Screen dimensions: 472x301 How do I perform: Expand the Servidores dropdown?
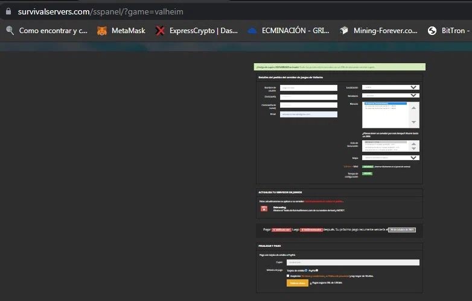(x=391, y=96)
